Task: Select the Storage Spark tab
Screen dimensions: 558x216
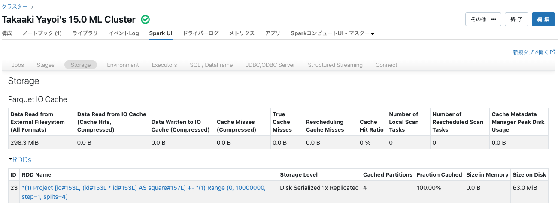Action: pos(81,65)
